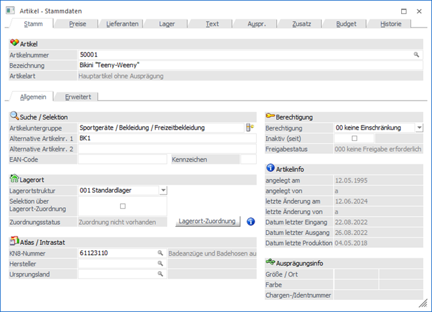Click the Hersteller lookup magnifier icon

point(161,264)
